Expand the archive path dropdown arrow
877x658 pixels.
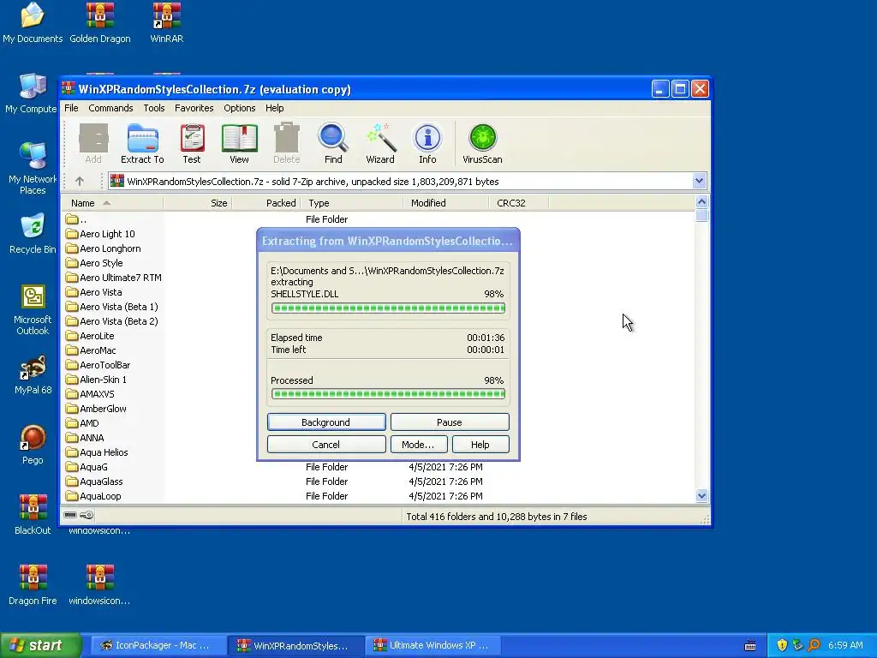point(699,181)
